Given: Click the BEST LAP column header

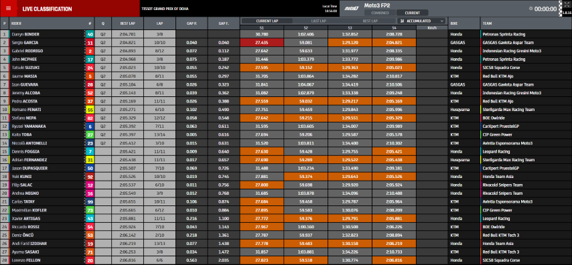Looking at the screenshot, I should pos(128,23).
